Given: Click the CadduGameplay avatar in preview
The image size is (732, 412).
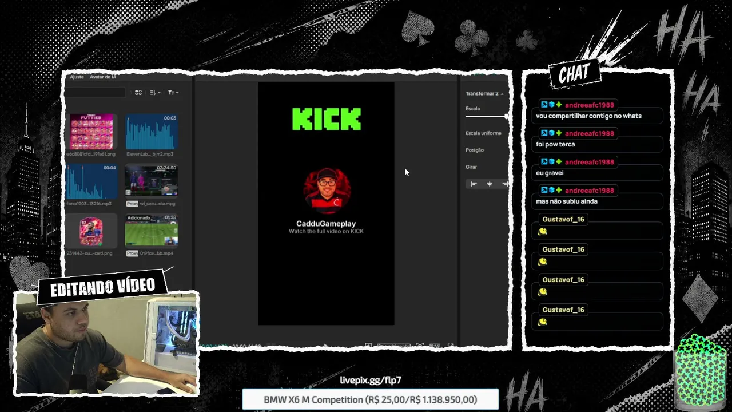Looking at the screenshot, I should [326, 191].
